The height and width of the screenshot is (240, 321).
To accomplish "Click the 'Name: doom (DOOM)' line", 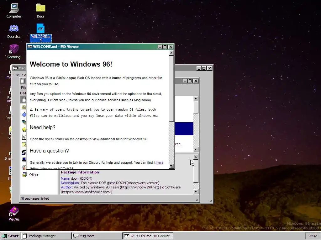I will pos(76,178).
